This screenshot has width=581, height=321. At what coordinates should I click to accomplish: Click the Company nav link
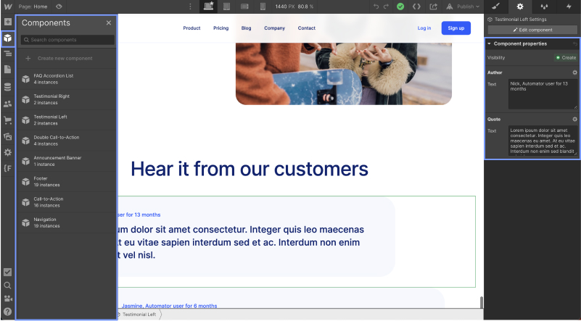click(x=275, y=28)
